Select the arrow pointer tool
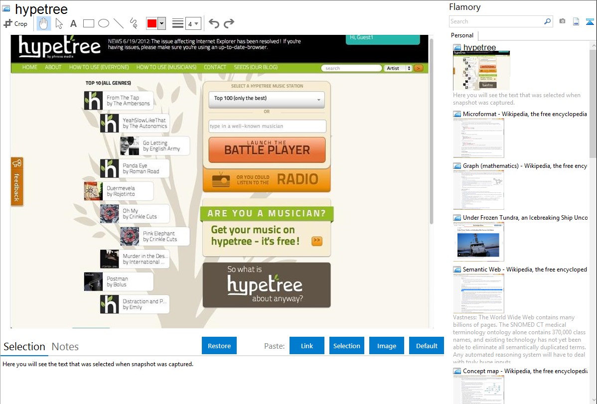Viewport: 597px width, 404px height. click(x=59, y=23)
